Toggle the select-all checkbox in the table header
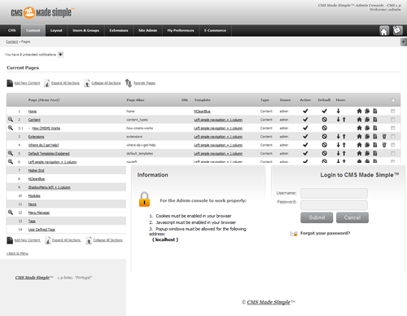Viewport: 407px width, 316px height. [x=392, y=100]
